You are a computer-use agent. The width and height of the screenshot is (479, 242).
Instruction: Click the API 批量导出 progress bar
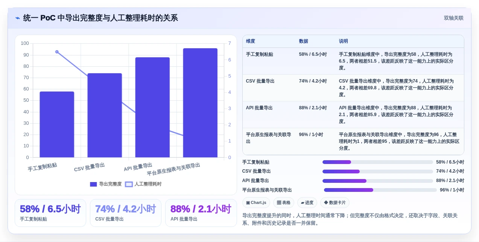(377, 181)
